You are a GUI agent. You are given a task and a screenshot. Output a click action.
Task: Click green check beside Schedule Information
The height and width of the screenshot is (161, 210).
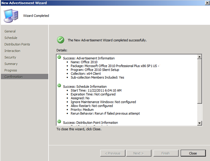pyautogui.click(x=59, y=86)
